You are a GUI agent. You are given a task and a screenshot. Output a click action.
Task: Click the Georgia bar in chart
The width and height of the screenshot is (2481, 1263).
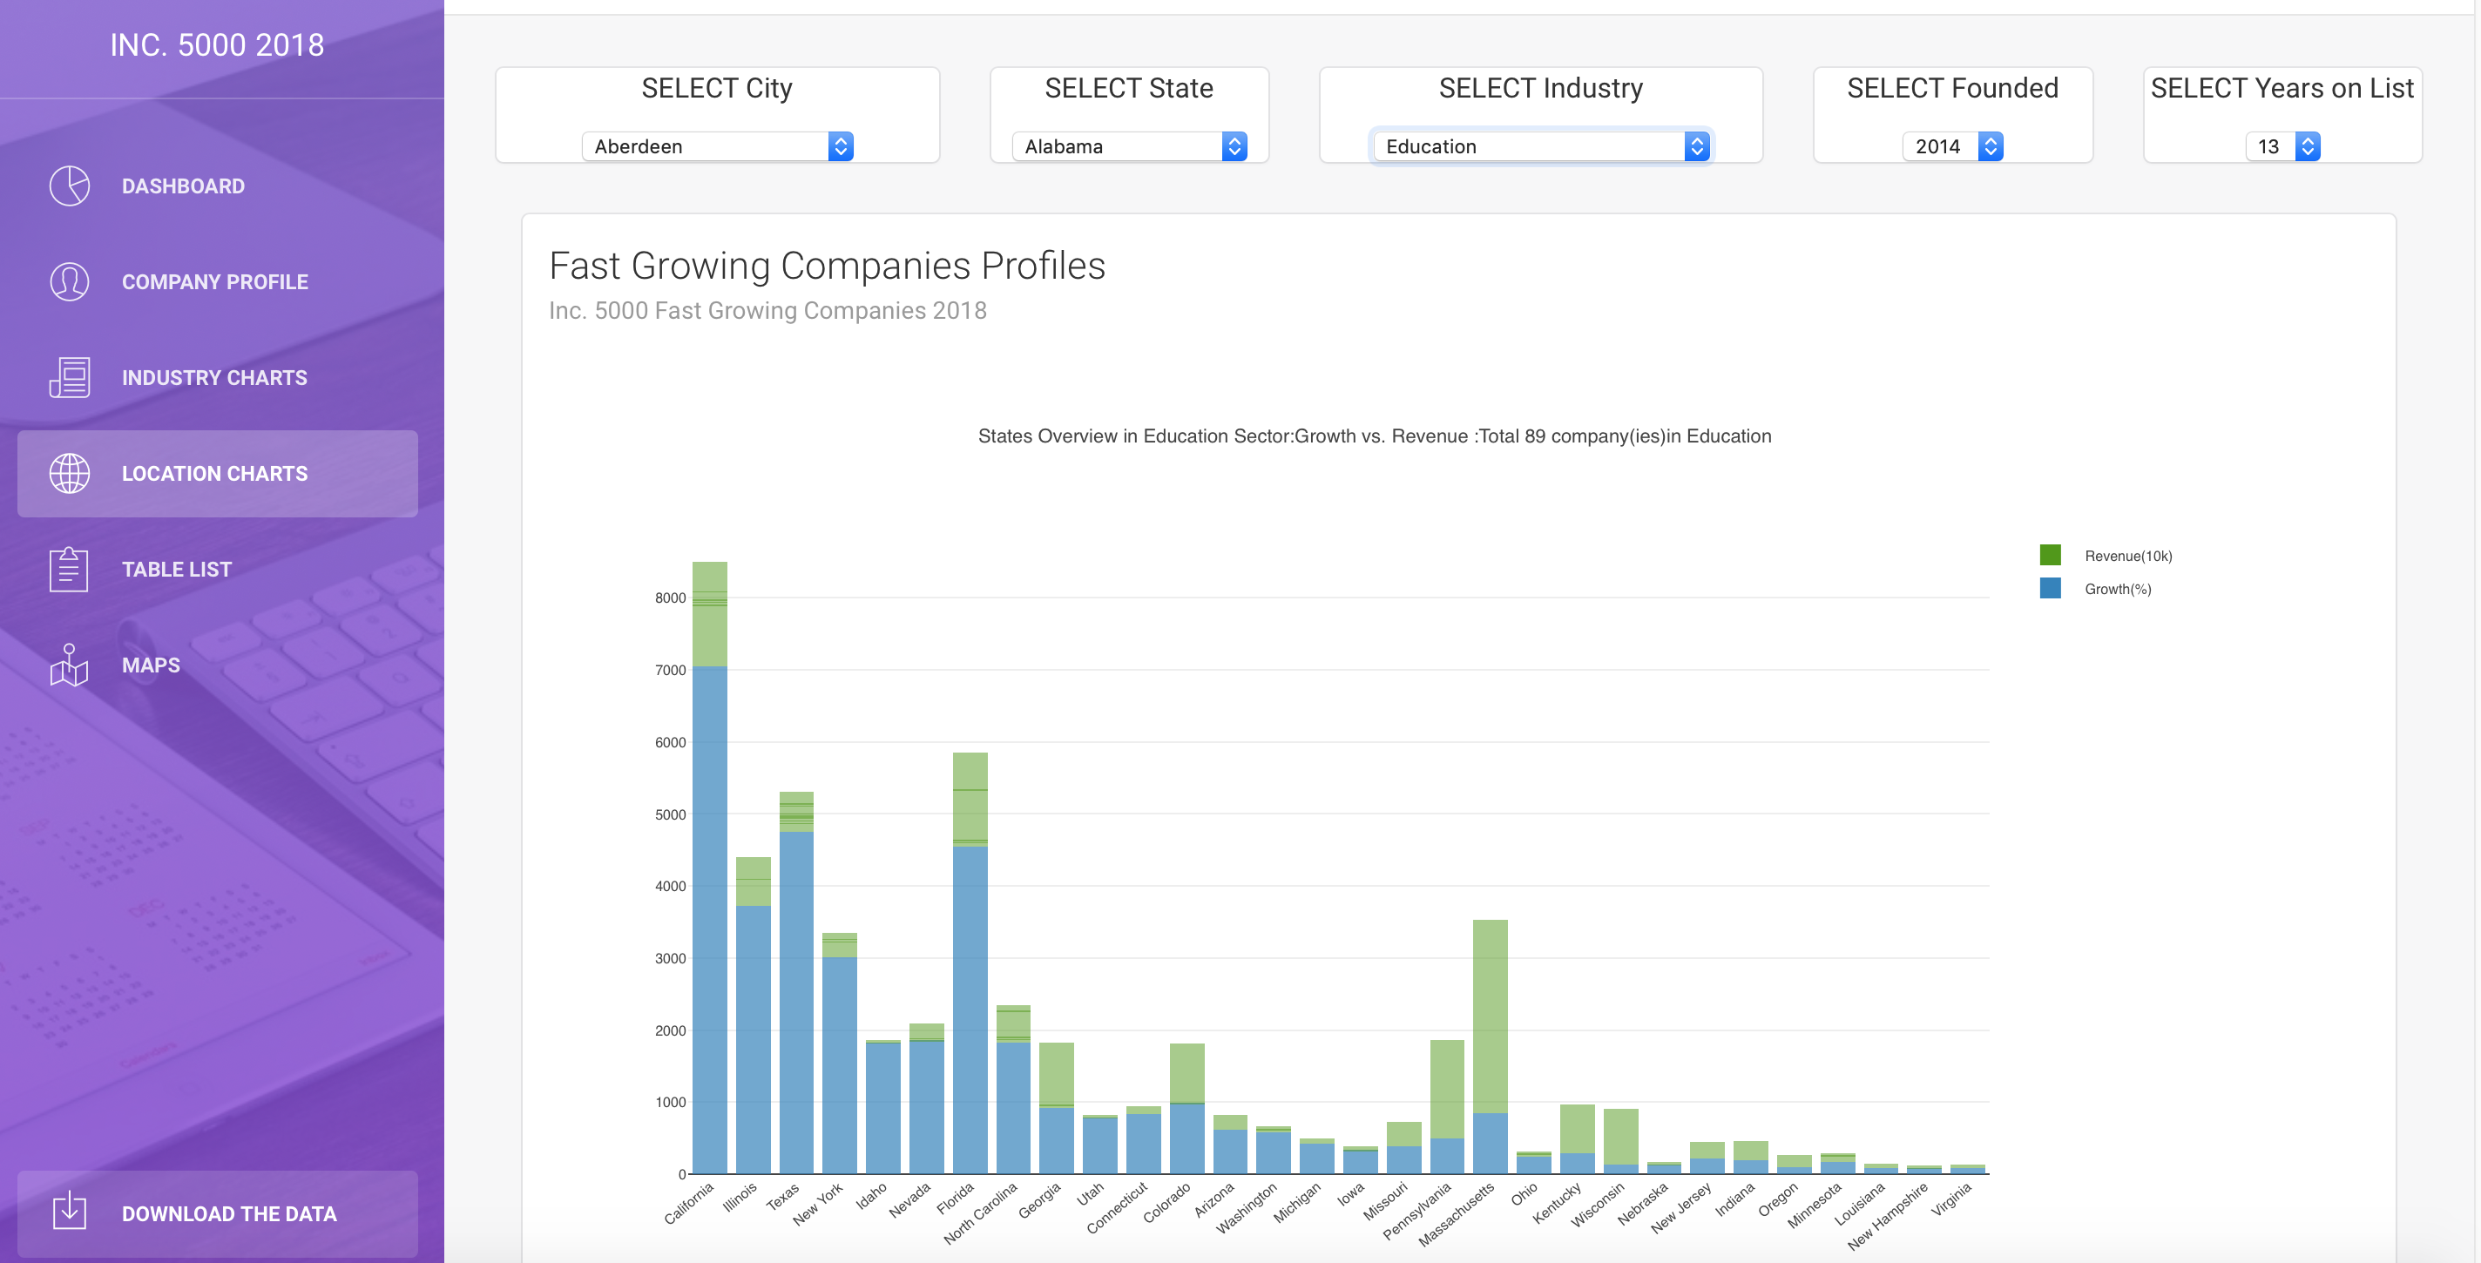(1057, 1108)
